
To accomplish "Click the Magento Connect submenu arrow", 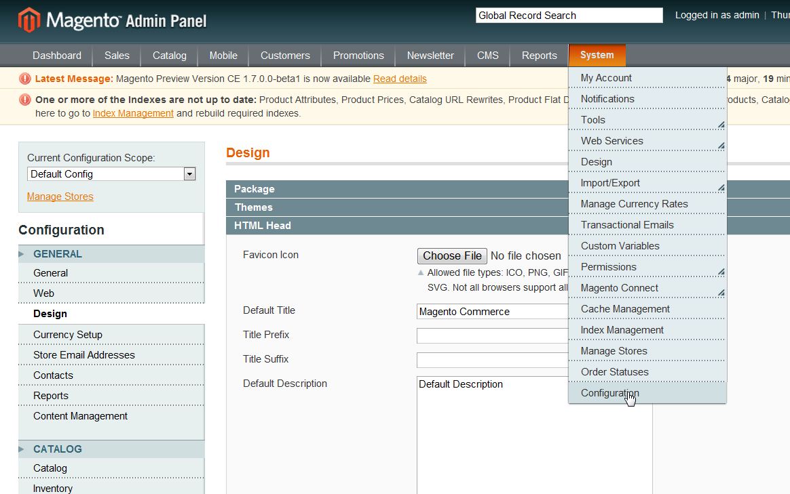I will coord(720,292).
